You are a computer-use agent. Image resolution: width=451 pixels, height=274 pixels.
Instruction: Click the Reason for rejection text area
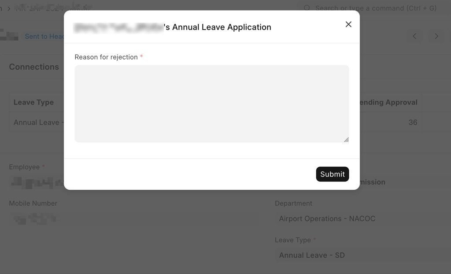[x=211, y=104]
